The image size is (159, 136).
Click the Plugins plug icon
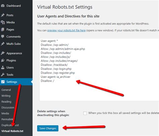(x=3, y=60)
